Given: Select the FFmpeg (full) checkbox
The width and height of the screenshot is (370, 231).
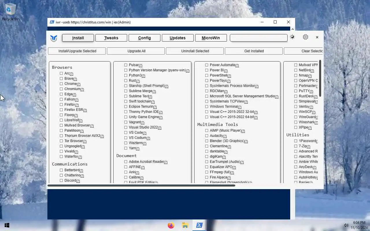Looking at the screenshot, I should (207, 172).
